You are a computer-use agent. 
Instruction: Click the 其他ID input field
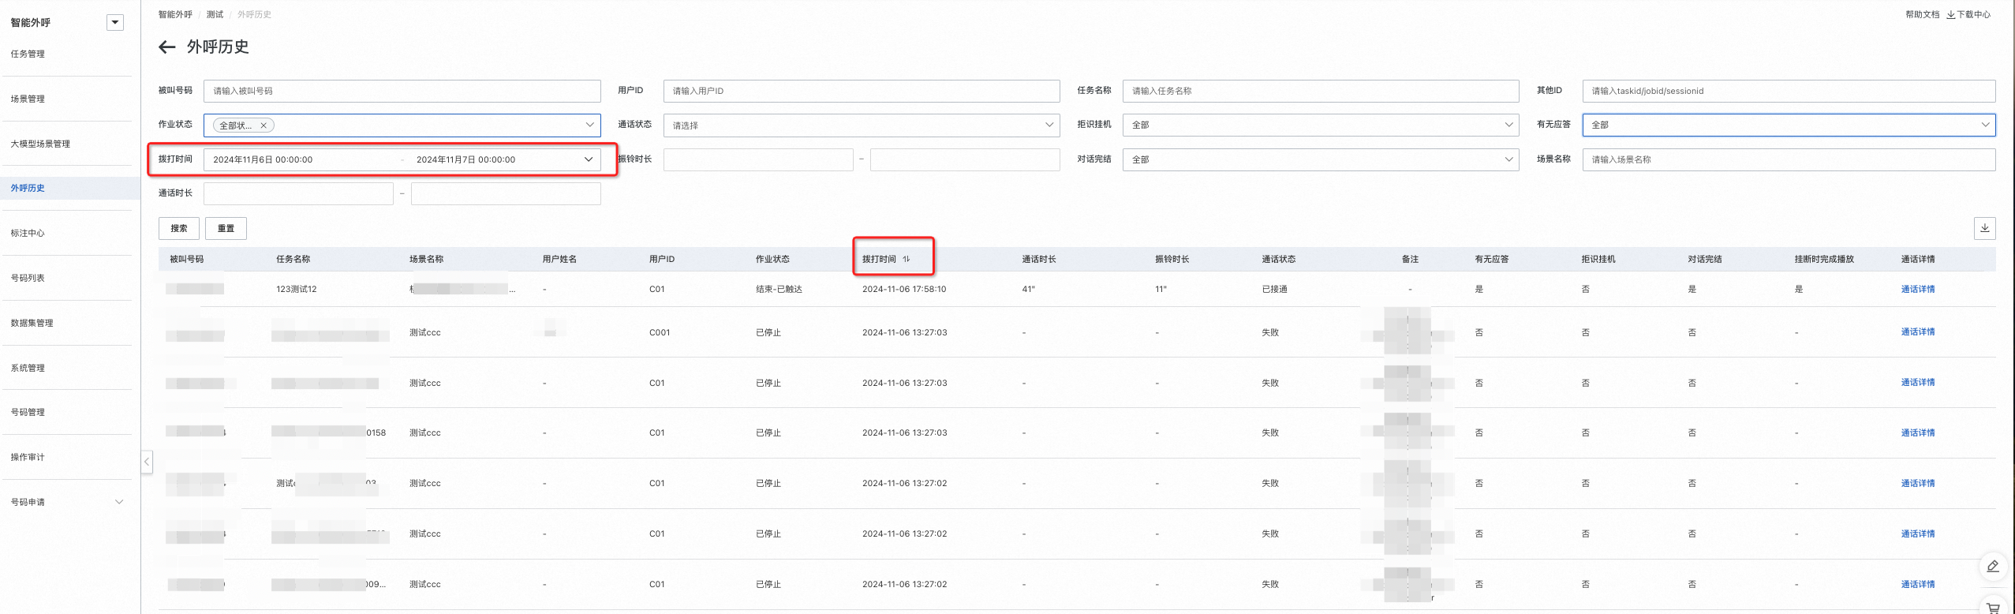point(1789,91)
